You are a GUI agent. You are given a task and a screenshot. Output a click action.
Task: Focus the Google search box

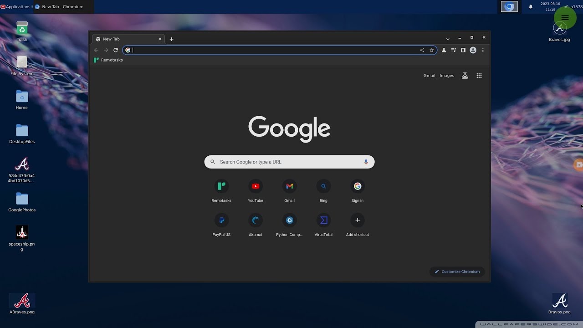(x=289, y=162)
